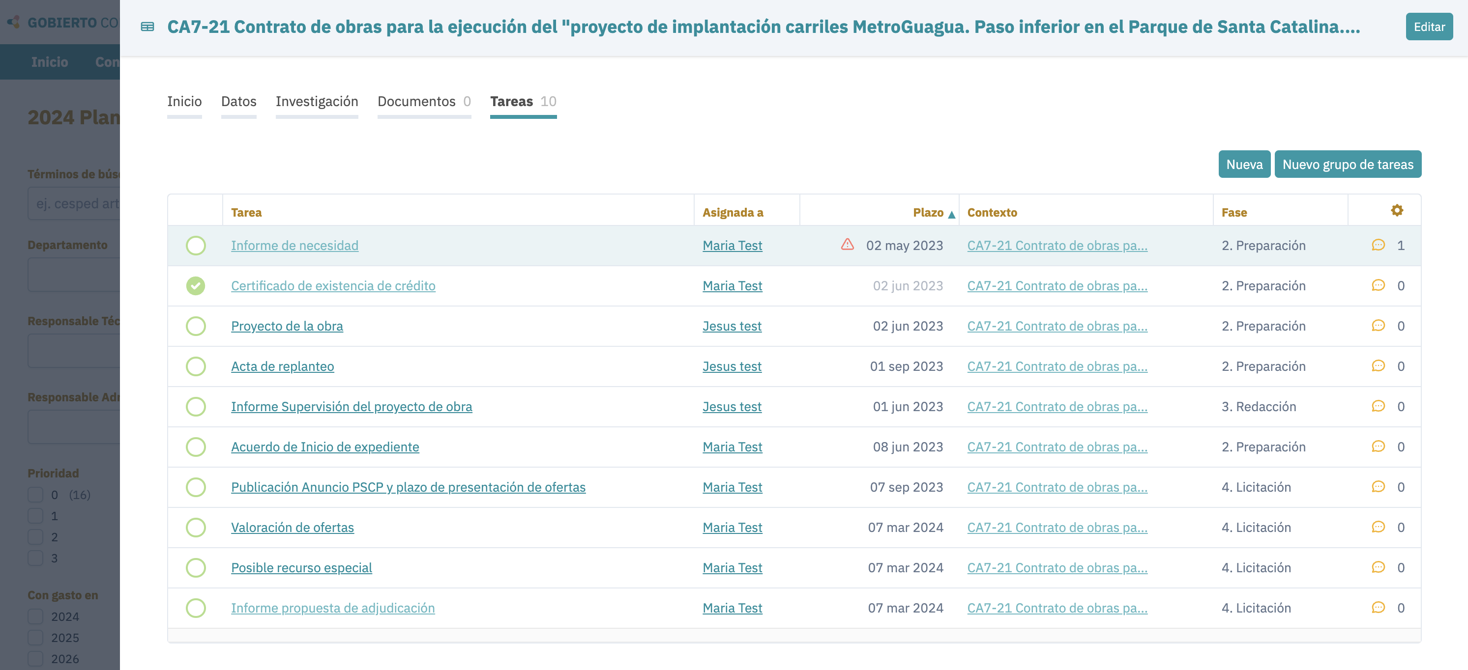Sort by the Contexto column header
The width and height of the screenshot is (1468, 670).
[x=992, y=212]
